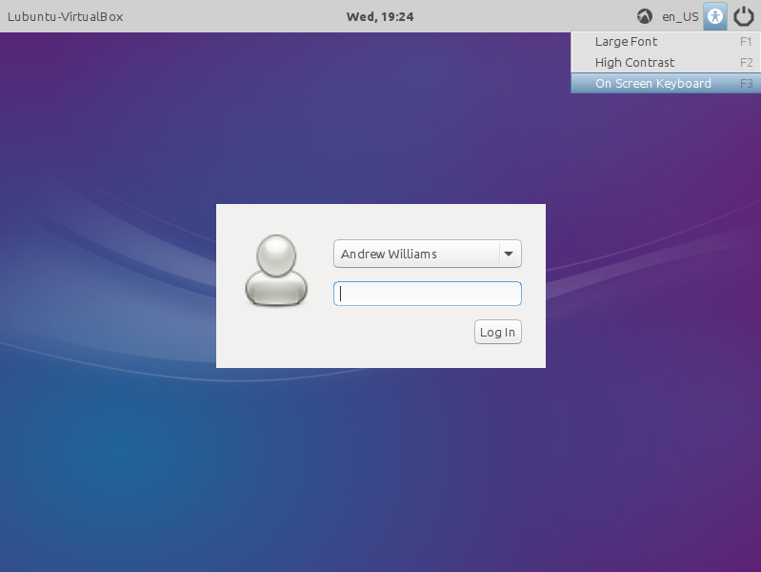Screen dimensions: 761x572
Task: Click the gray user avatar picture
Action: pos(276,272)
